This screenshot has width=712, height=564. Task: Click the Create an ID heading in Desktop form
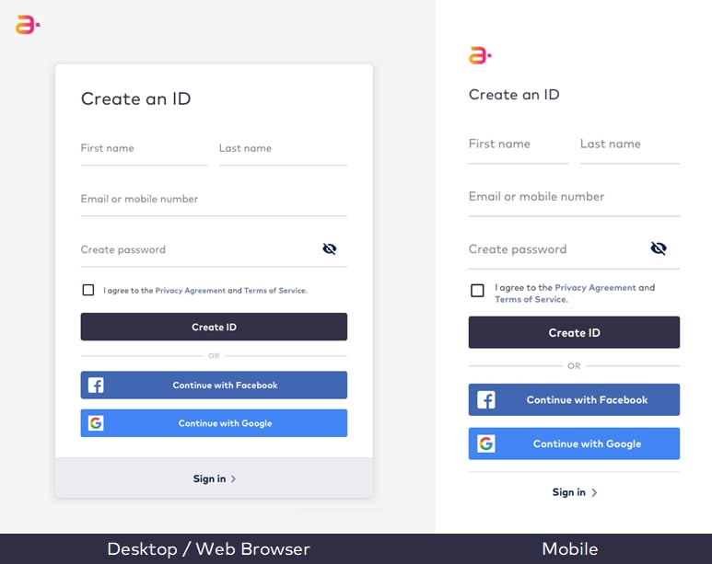[x=135, y=99]
